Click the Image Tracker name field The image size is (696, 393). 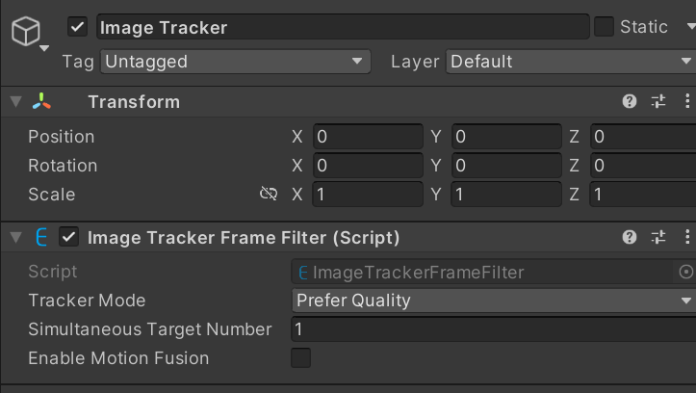[343, 27]
